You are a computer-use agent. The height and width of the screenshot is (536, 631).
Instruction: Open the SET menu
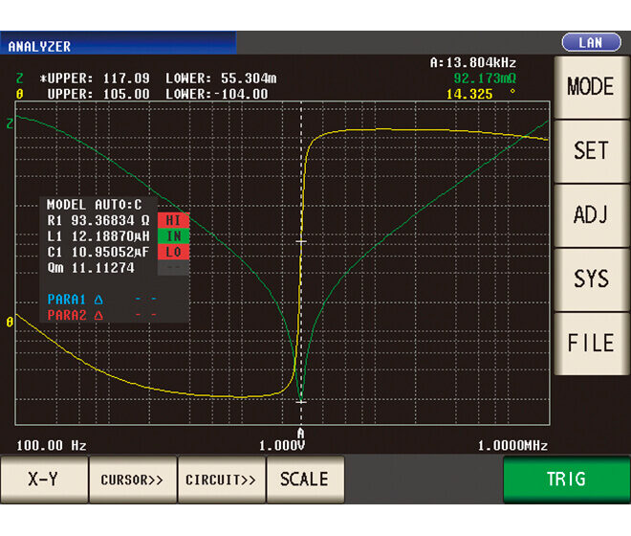pyautogui.click(x=591, y=151)
